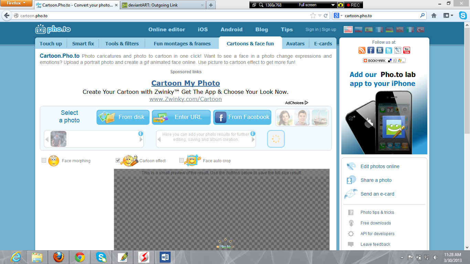Switch language to Chinese flag
This screenshot has width=470, height=264.
(x=400, y=30)
